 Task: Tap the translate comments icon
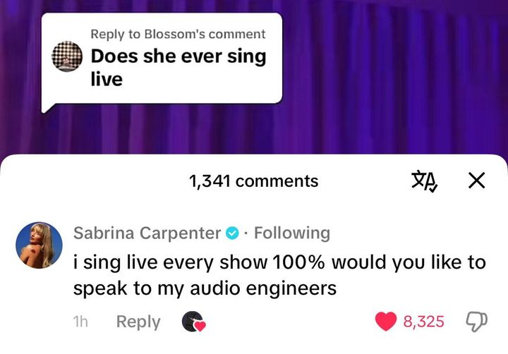425,181
